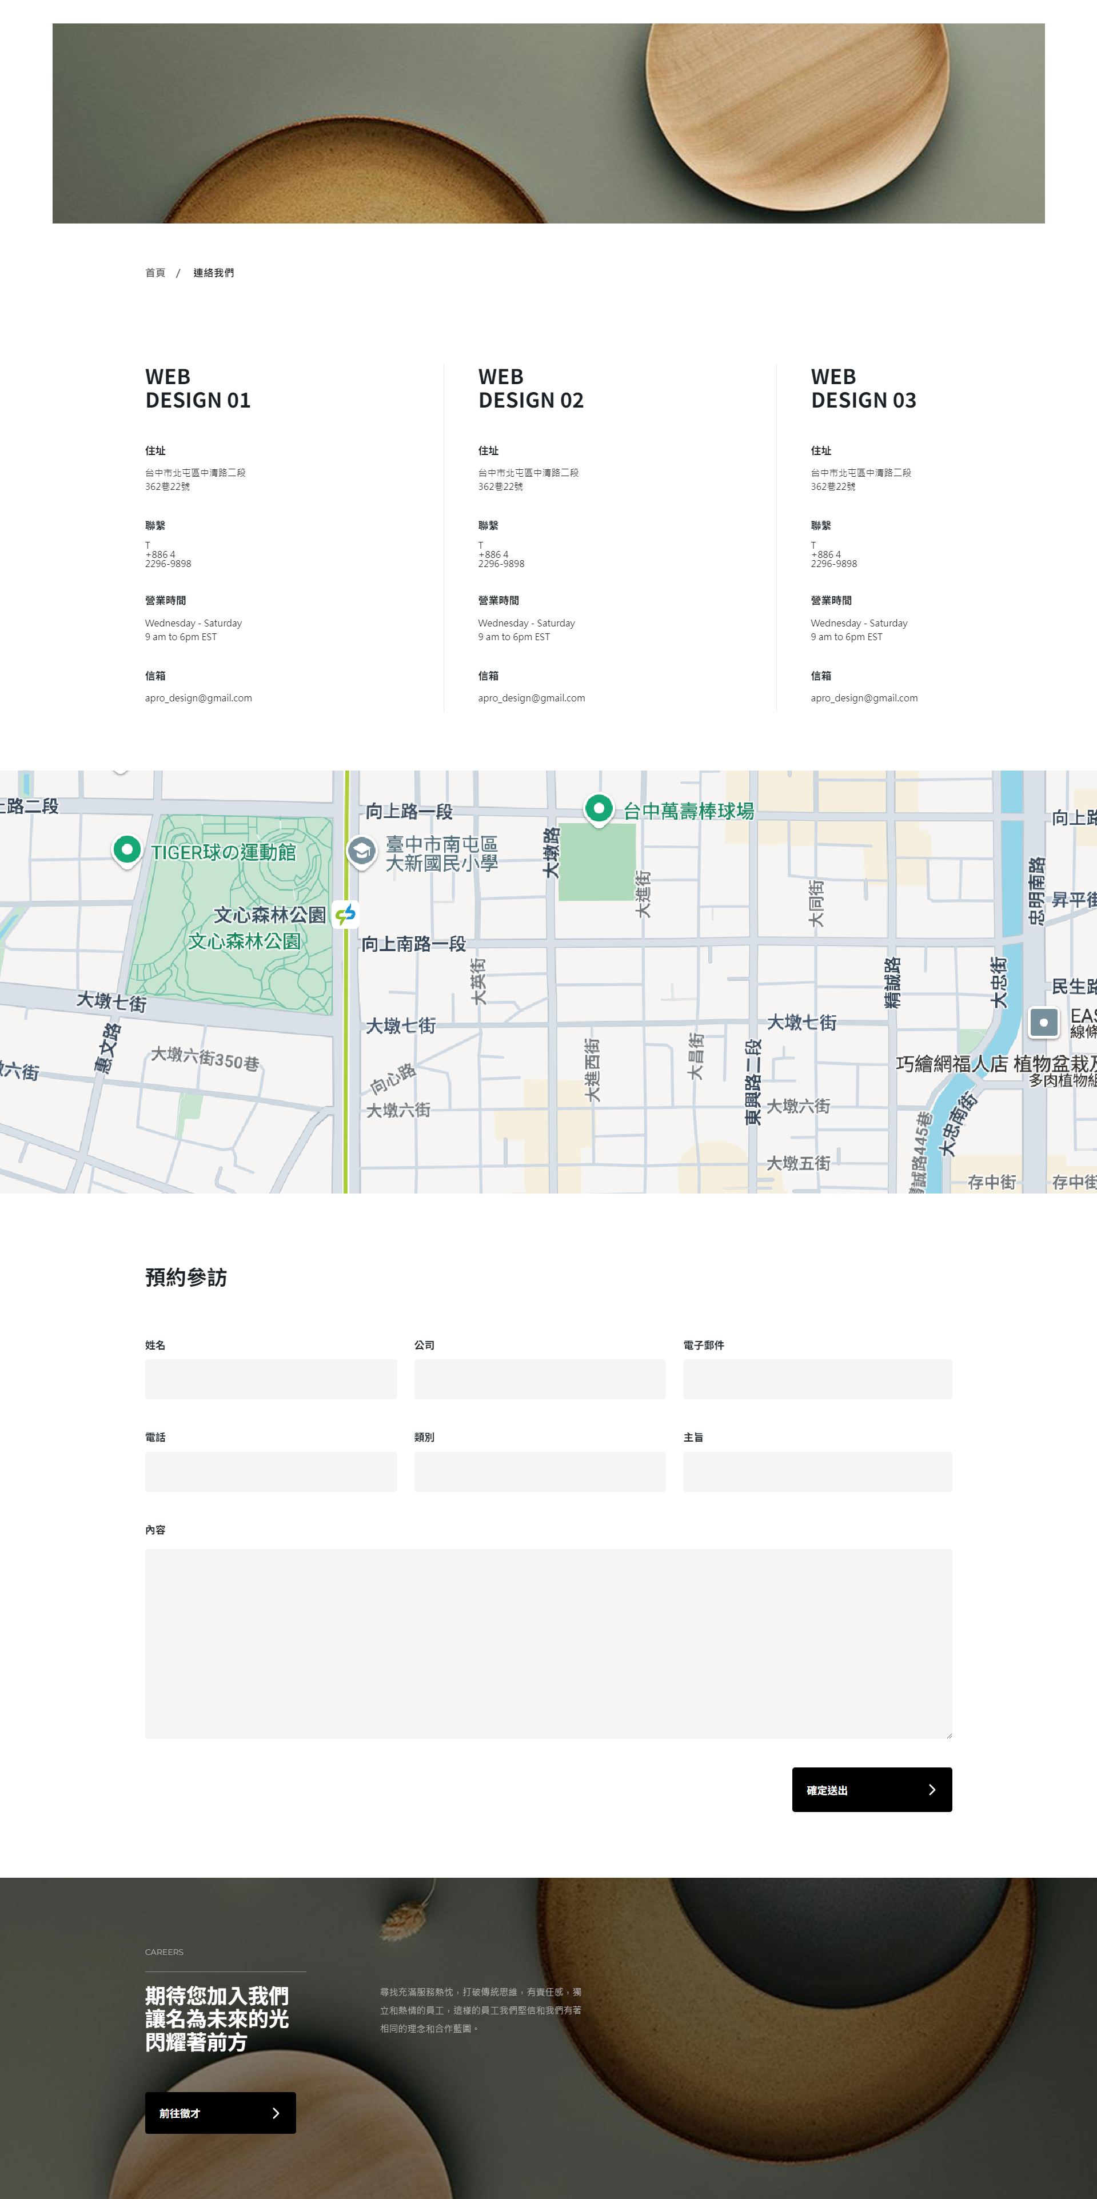
Task: Click the WEB DESIGN 01 heading
Action: pyautogui.click(x=198, y=388)
